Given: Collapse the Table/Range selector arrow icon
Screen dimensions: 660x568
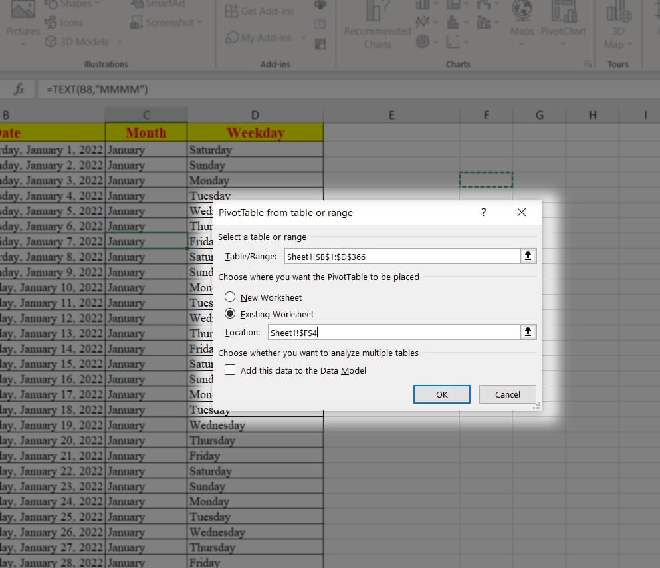Looking at the screenshot, I should [528, 256].
